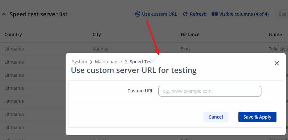Close the custom server URL dialog

click(x=277, y=63)
